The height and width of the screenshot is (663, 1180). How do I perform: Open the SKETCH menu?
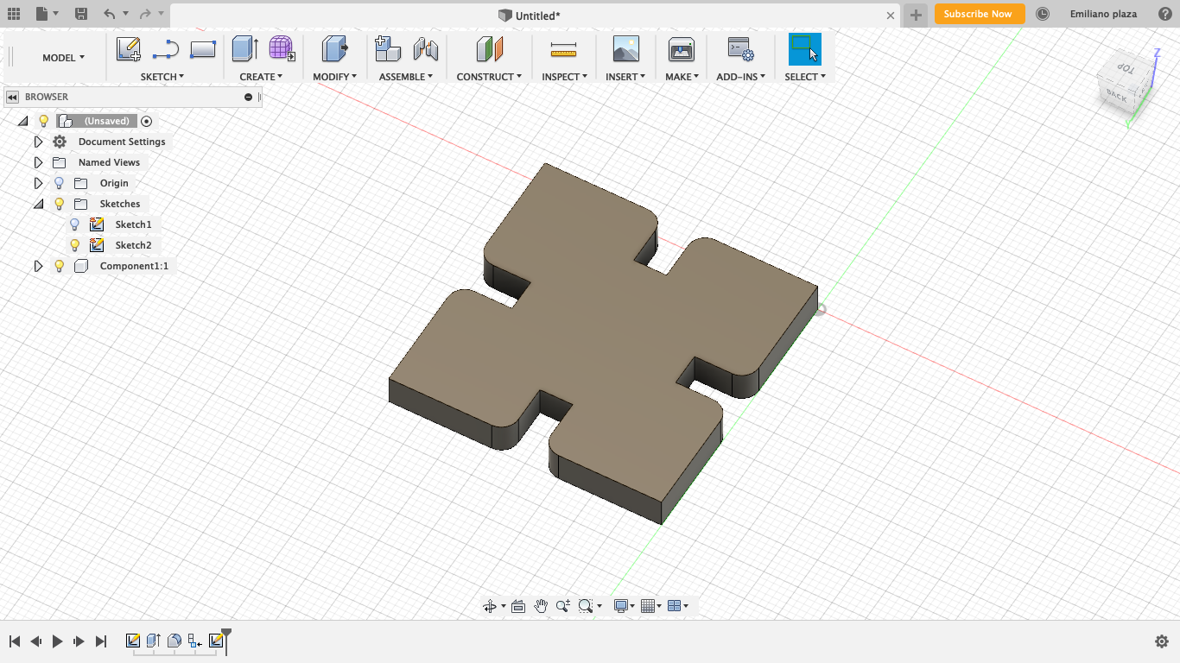coord(162,77)
